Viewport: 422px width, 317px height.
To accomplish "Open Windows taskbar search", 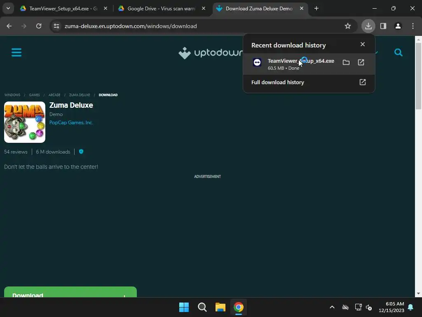I will click(x=202, y=307).
